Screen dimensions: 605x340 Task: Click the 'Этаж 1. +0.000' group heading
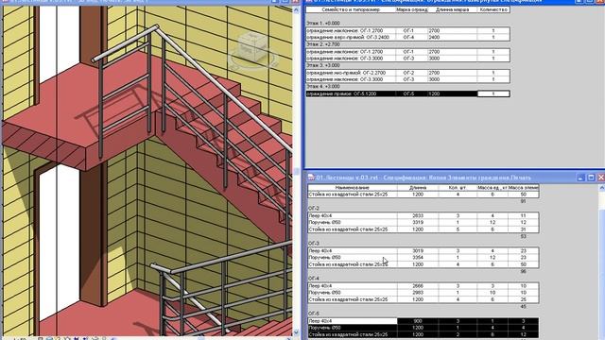[x=323, y=24]
